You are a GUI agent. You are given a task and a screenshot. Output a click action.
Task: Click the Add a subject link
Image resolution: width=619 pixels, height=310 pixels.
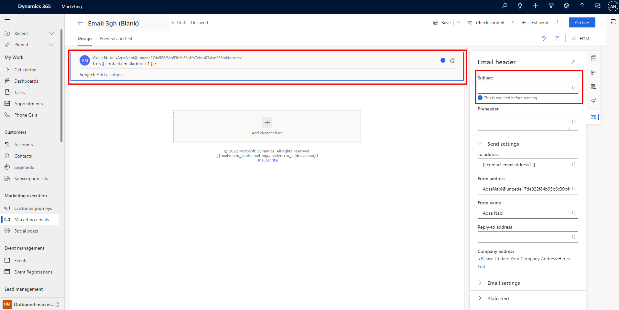click(110, 75)
